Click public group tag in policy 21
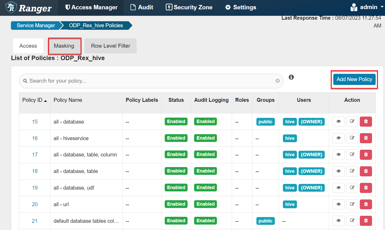Image resolution: width=385 pixels, height=230 pixels. 265,221
